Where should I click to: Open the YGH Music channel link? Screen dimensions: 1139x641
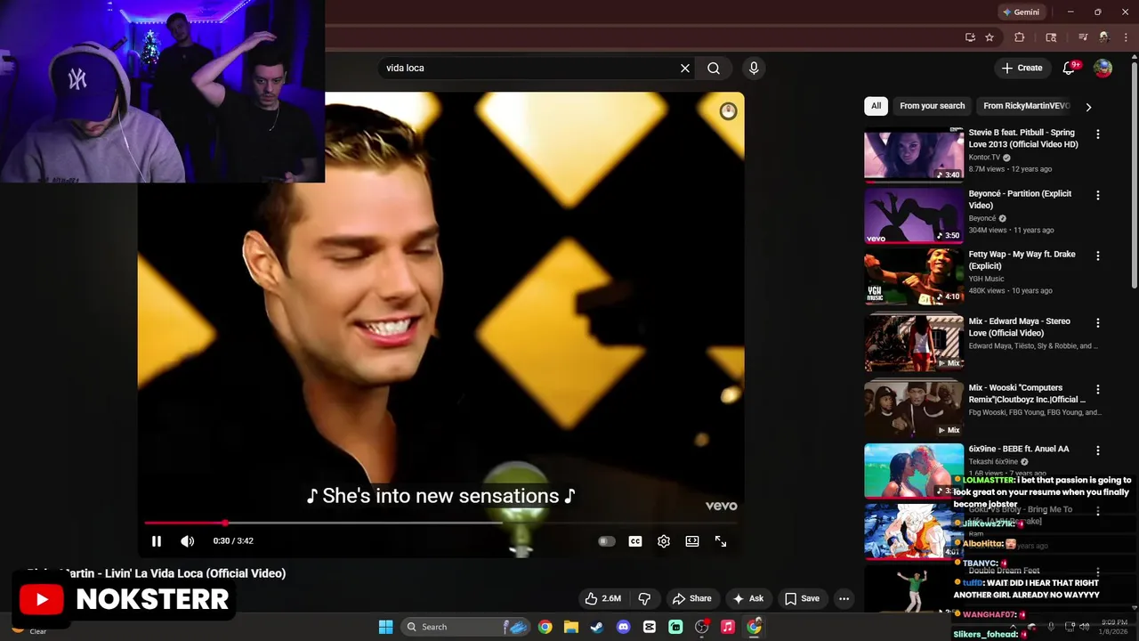point(986,279)
